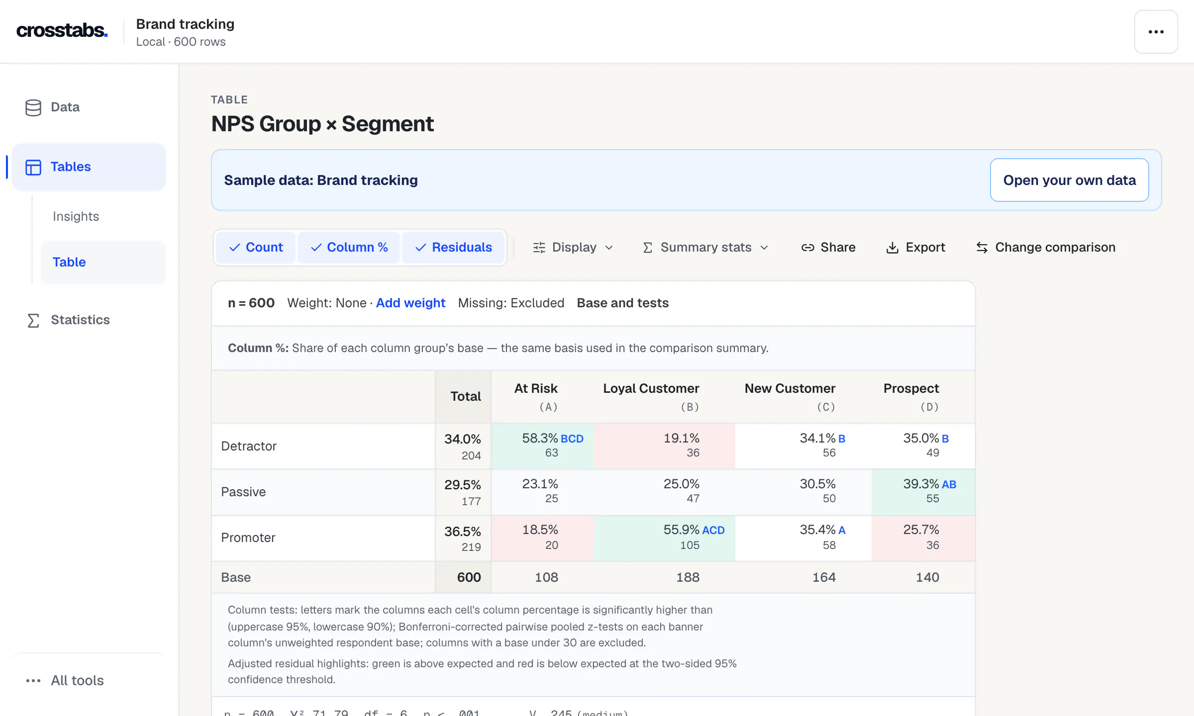Click the Display sliders icon

(x=539, y=248)
